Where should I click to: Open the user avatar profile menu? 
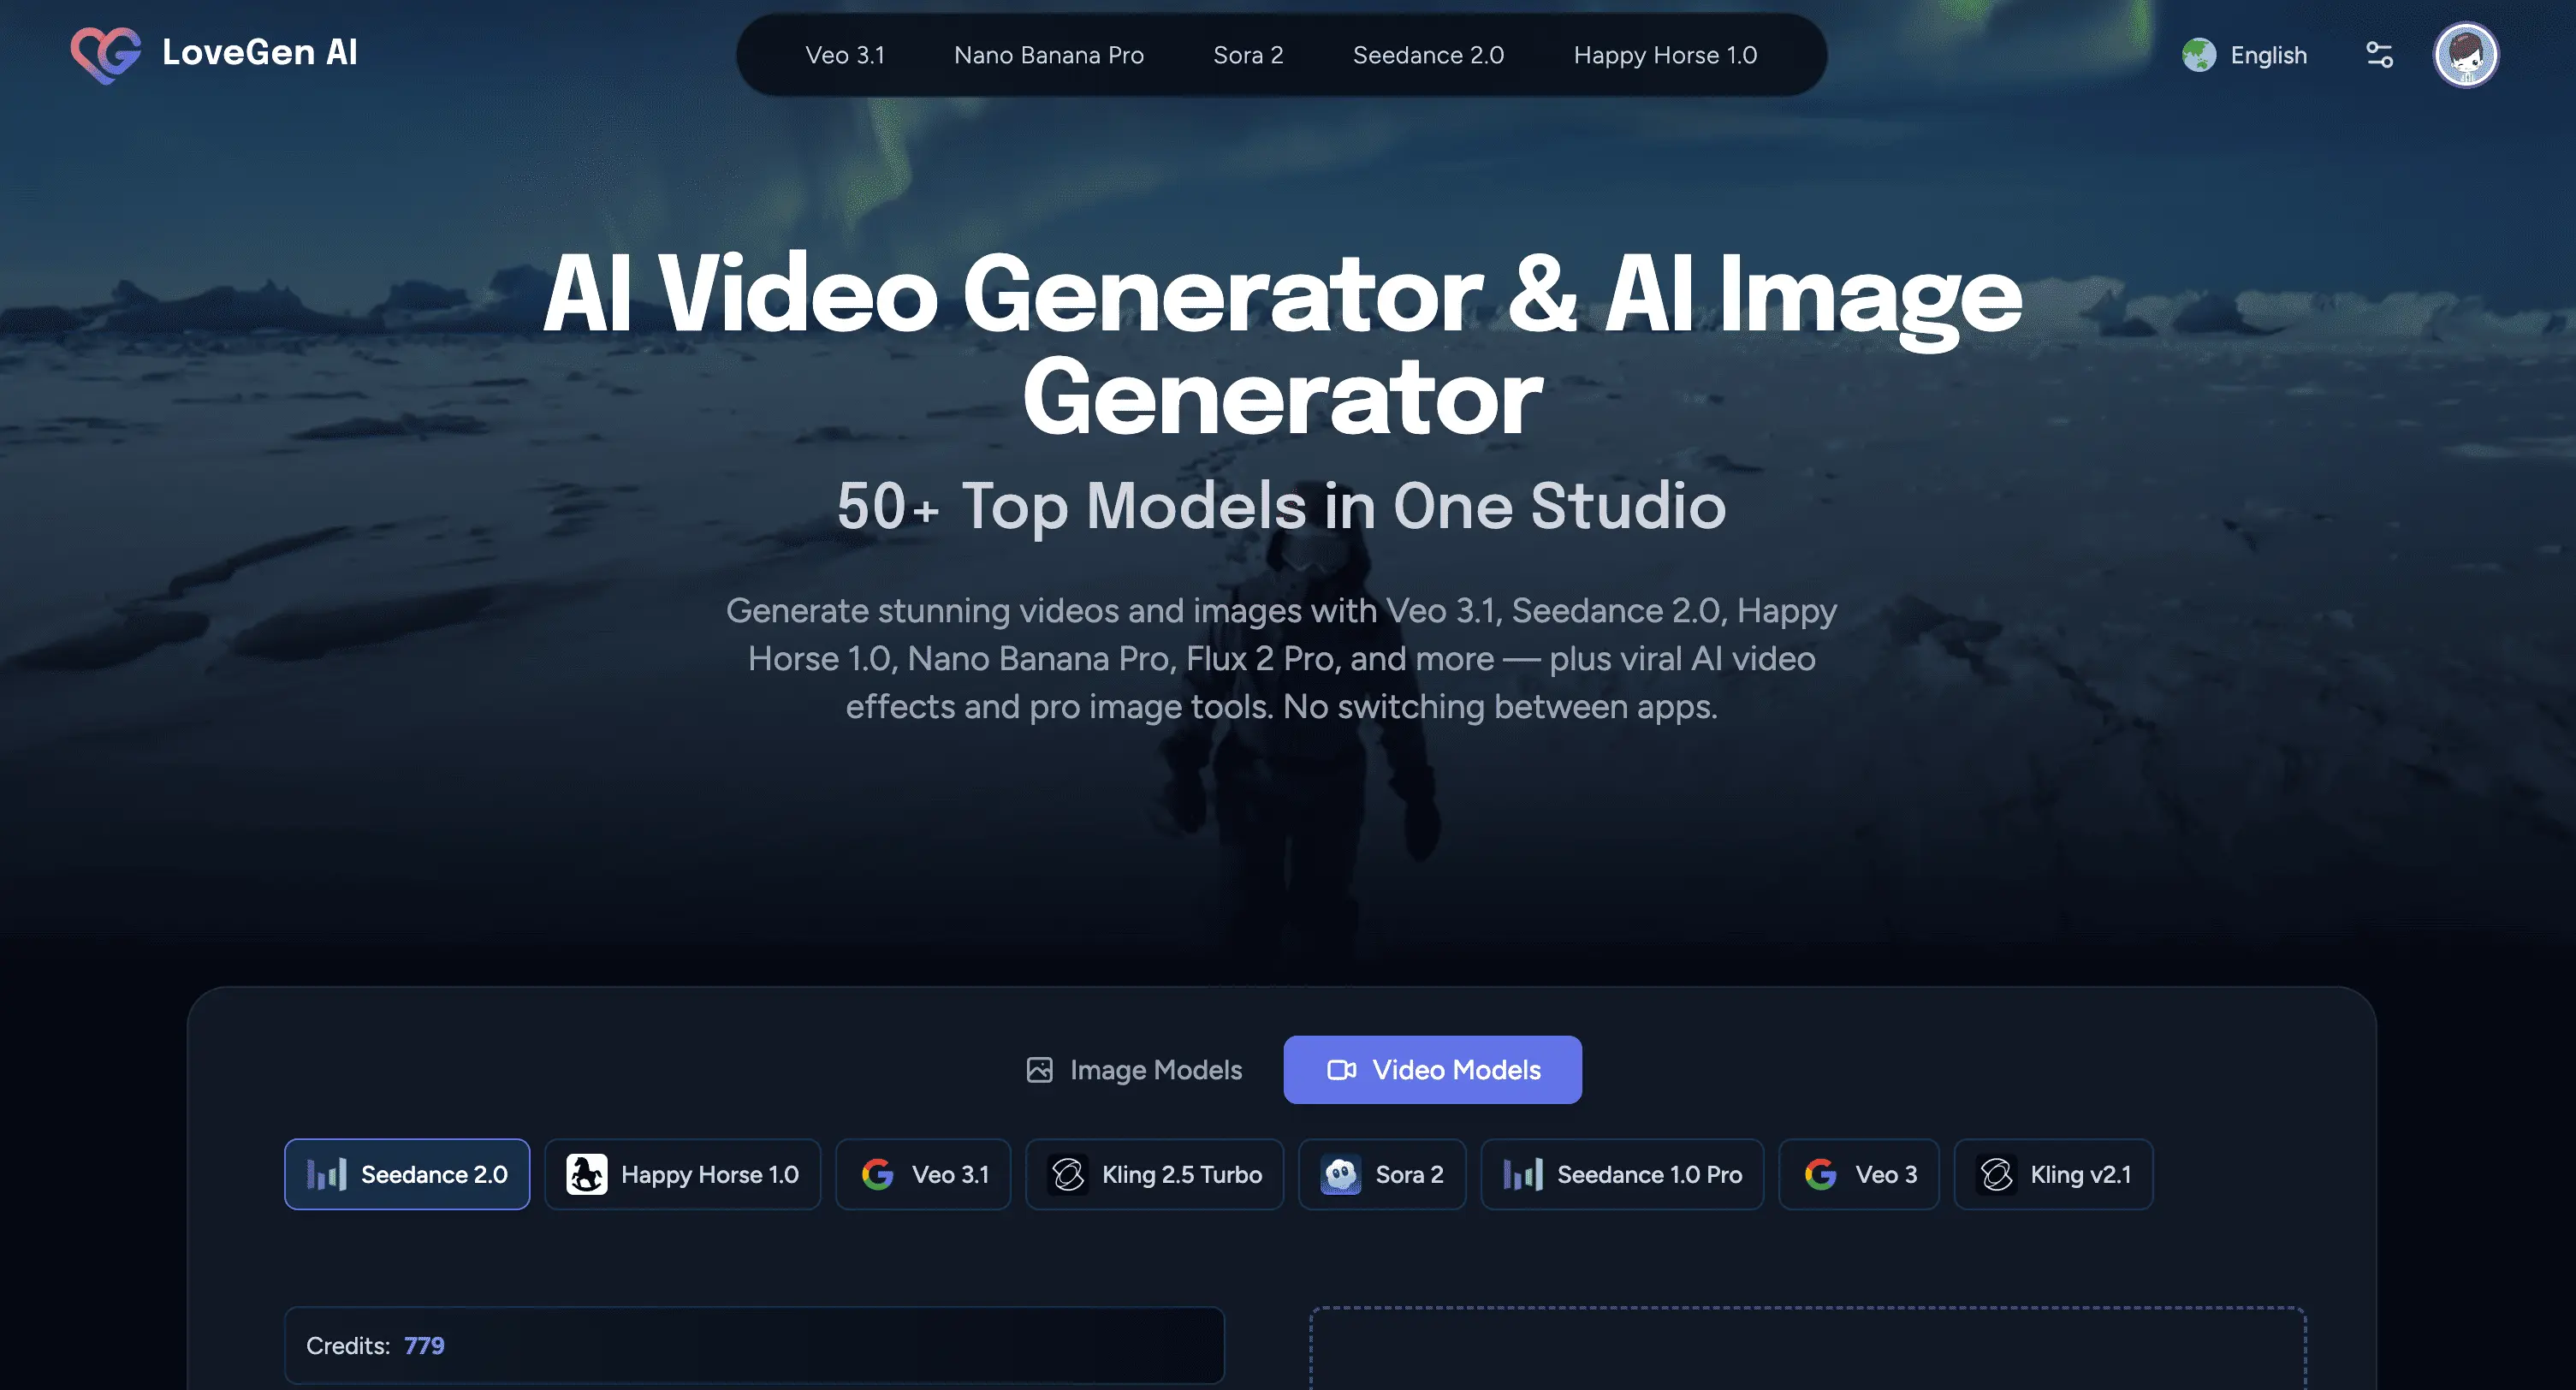(2465, 55)
